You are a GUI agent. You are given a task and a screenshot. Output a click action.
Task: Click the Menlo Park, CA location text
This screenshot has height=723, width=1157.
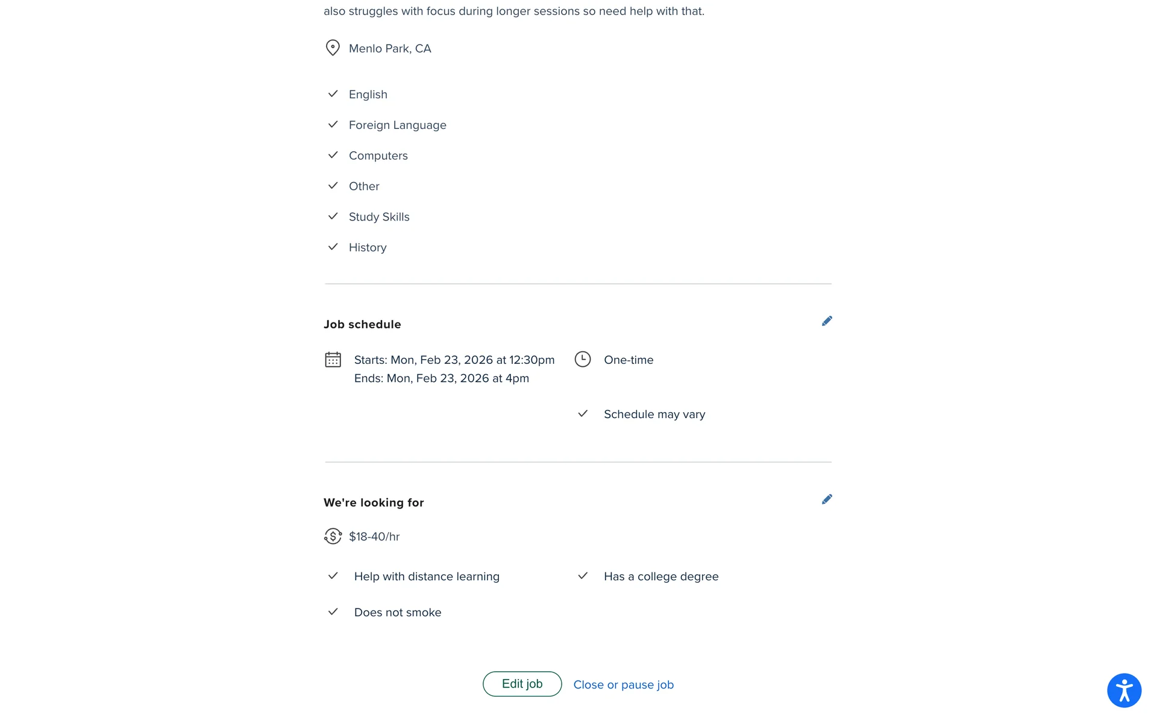point(390,48)
